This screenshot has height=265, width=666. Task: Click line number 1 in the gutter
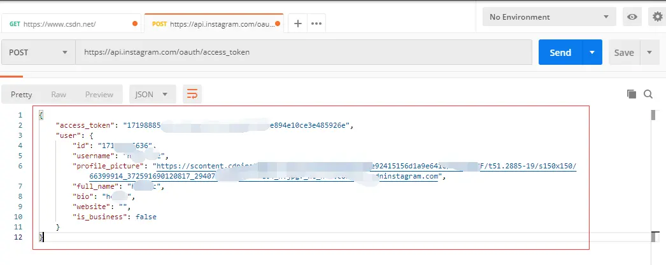click(20, 115)
